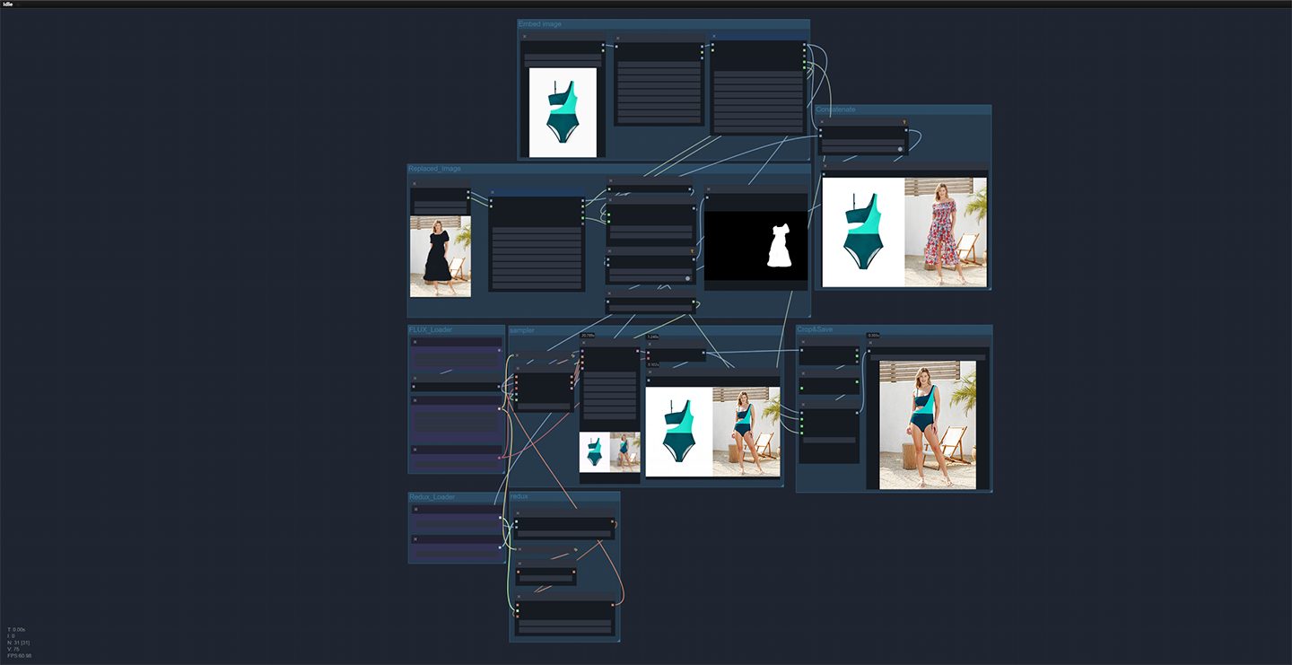Click the sampler group title bar
1292x665 pixels.
pyautogui.click(x=522, y=330)
